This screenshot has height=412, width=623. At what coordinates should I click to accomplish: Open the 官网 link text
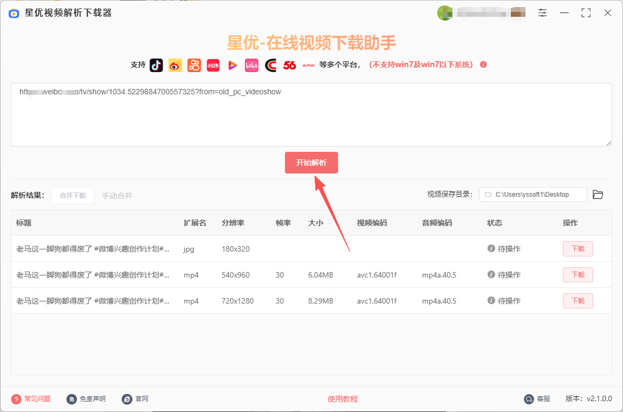[x=142, y=399]
